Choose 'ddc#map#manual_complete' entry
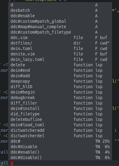The width and height of the screenshot is (119, 166). point(60,27)
